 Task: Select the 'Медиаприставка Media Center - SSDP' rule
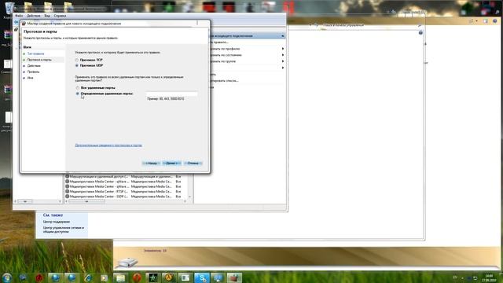point(123,197)
